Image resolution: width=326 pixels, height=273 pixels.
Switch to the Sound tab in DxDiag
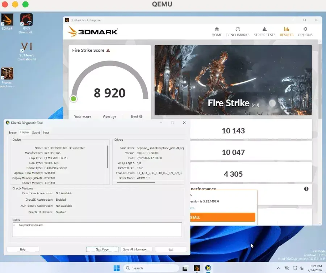[36, 132]
